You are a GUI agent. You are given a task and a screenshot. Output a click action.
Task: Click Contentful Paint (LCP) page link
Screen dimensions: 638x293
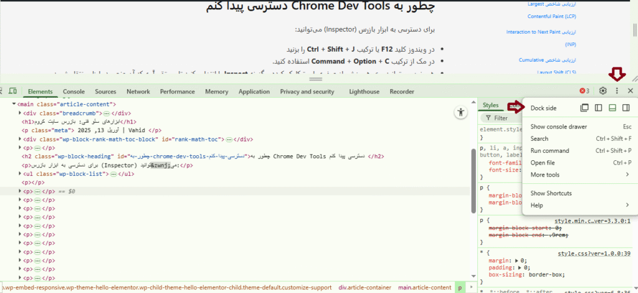coord(552,16)
